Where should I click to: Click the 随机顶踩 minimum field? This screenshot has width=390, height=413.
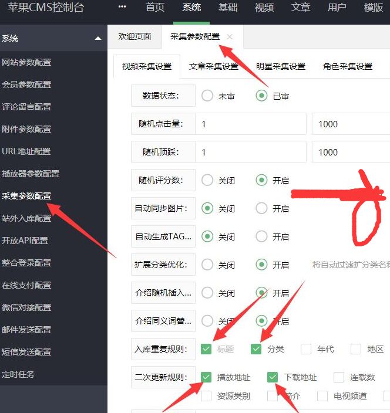coord(251,152)
